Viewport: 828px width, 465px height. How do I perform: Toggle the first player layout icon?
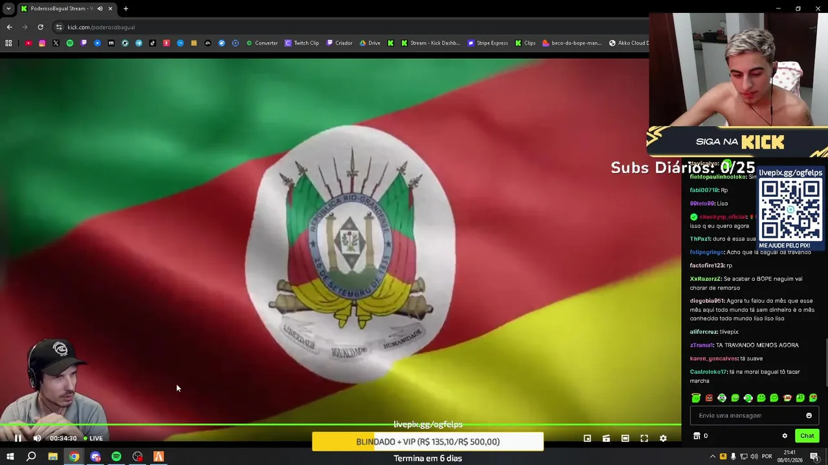[587, 438]
